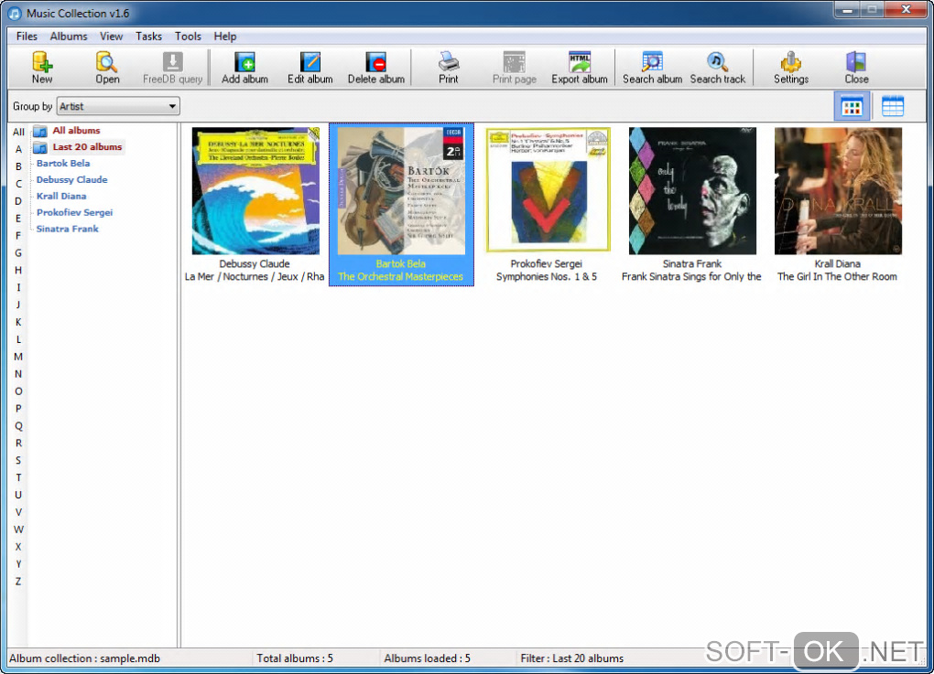Filter by letter P in the alphabet index

(18, 408)
